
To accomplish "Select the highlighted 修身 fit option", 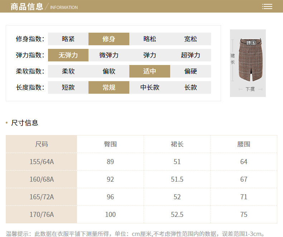I will click(109, 39).
